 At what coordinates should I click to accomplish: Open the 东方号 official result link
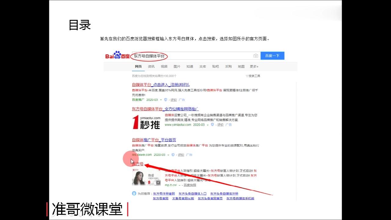point(137,164)
